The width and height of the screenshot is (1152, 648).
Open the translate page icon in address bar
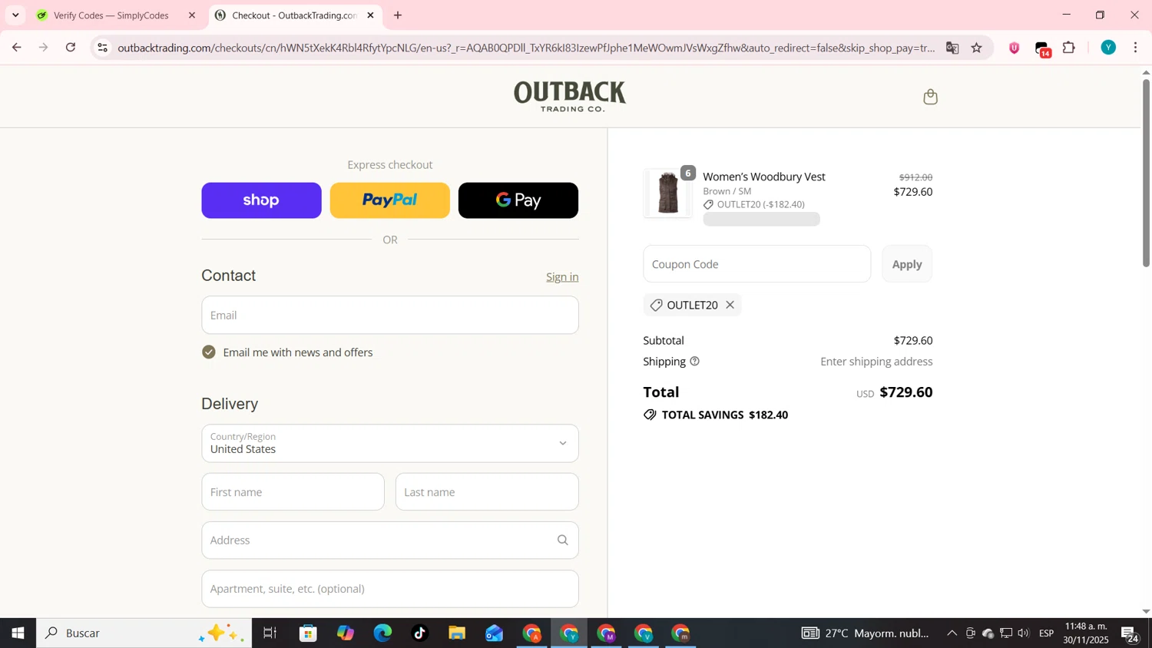(952, 48)
